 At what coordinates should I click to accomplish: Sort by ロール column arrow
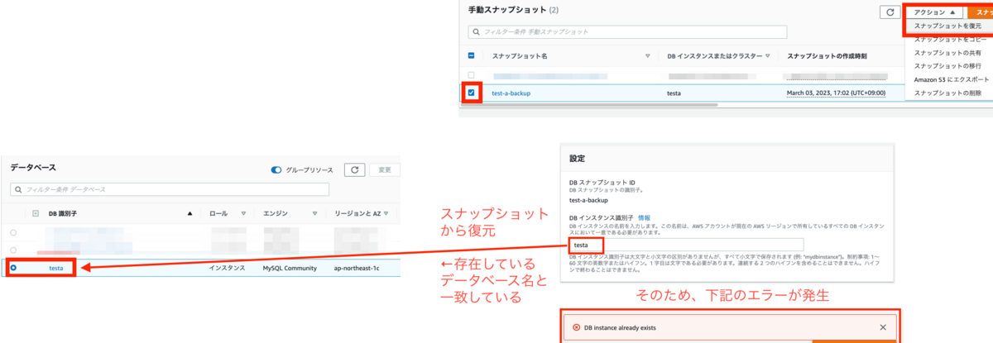pos(244,213)
